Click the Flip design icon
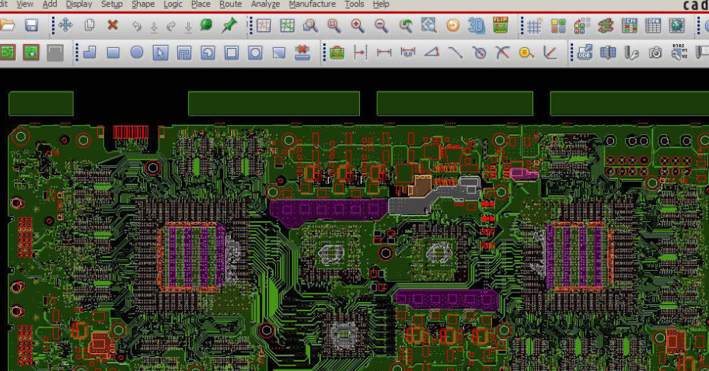Screen dimensions: 709x371 point(501,26)
